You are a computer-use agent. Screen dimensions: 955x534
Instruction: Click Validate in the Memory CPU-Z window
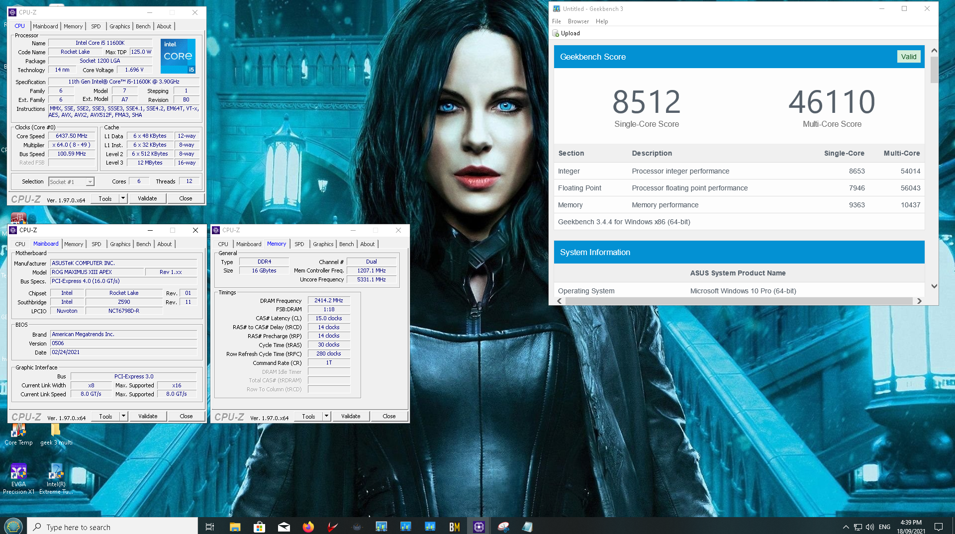[x=351, y=416]
